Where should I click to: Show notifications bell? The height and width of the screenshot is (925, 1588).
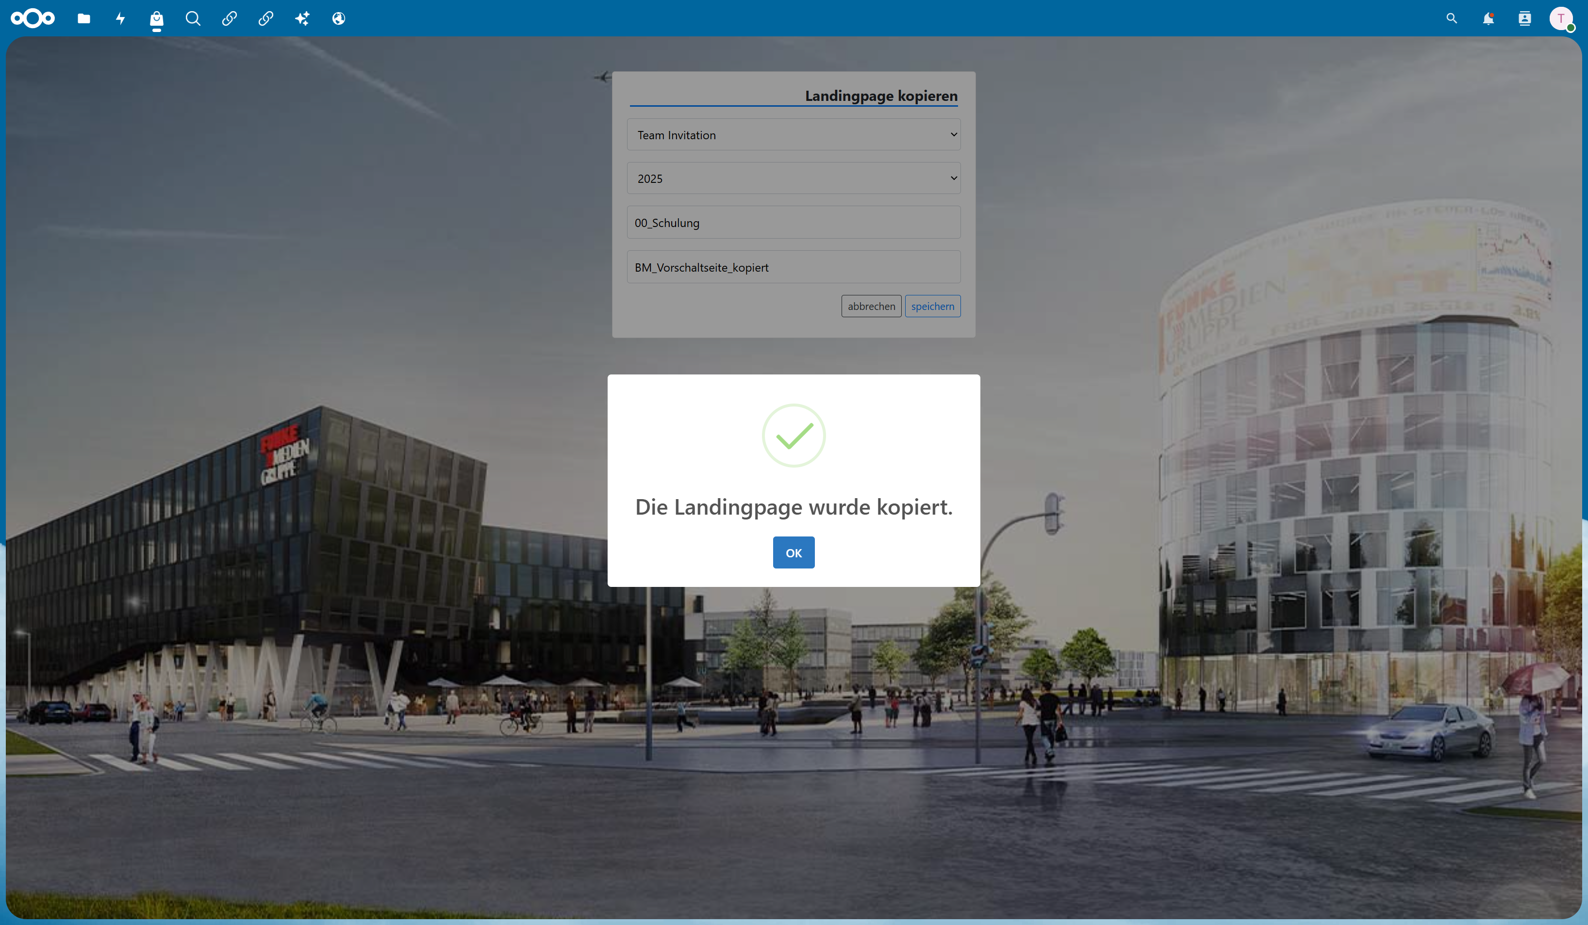1489,18
